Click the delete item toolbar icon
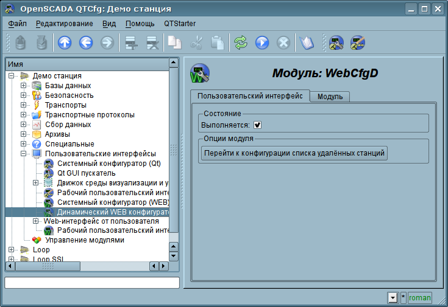Screen dimensions: 448x307 152,43
